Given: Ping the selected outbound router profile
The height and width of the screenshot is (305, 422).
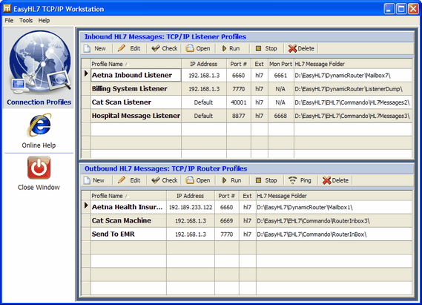Looking at the screenshot, I should (300, 180).
